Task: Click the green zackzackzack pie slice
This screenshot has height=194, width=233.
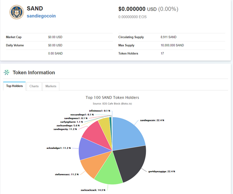Action: (x=109, y=171)
